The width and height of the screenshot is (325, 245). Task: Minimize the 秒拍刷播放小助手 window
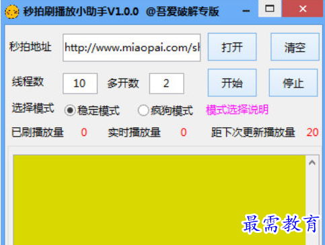(x=246, y=11)
